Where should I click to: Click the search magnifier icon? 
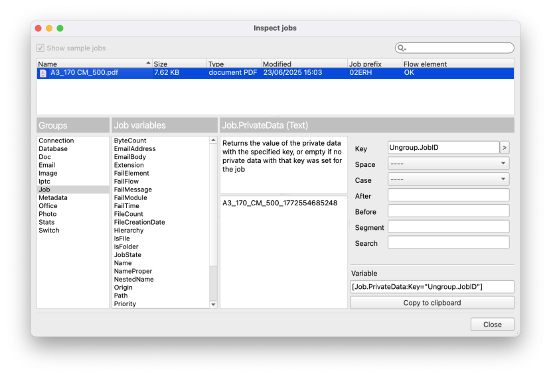tap(402, 48)
